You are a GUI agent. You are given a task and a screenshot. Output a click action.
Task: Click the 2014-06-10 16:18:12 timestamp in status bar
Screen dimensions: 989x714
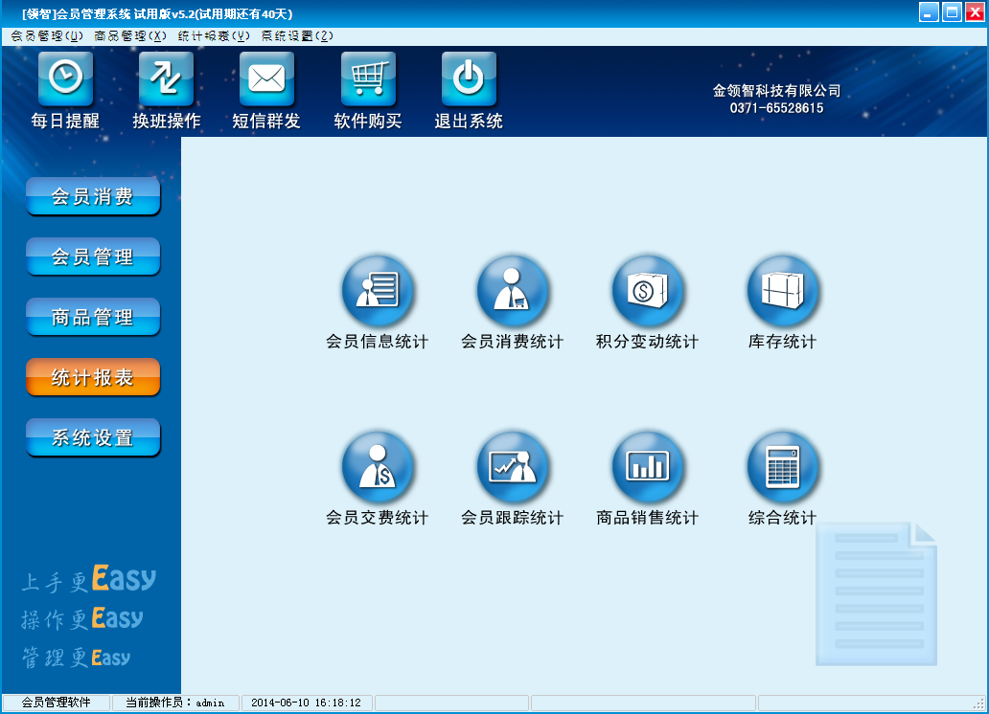tap(306, 703)
